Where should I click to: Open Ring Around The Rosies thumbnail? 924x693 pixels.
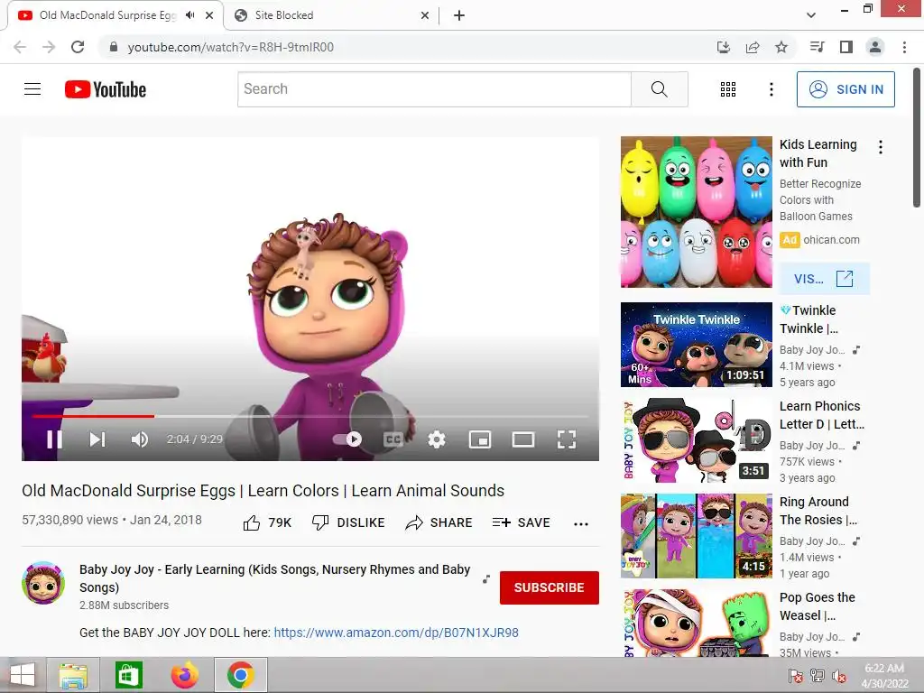click(696, 536)
